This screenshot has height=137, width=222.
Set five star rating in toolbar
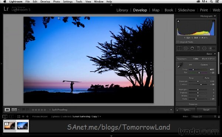[x=45, y=110]
